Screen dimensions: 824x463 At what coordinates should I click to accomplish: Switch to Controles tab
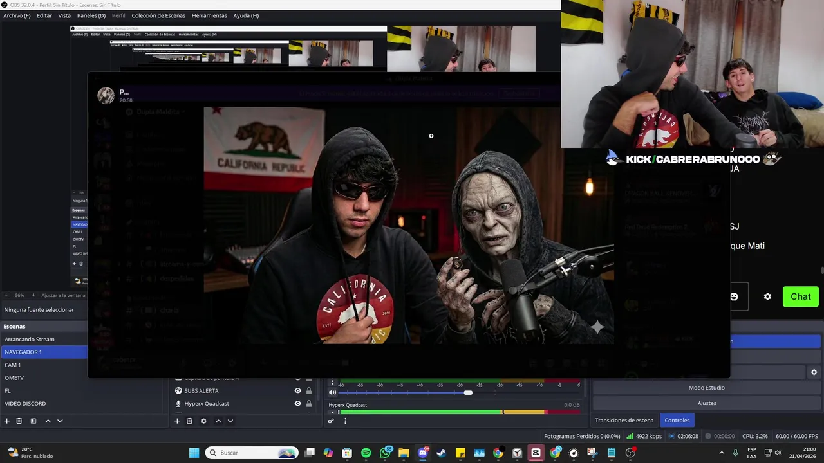677,420
